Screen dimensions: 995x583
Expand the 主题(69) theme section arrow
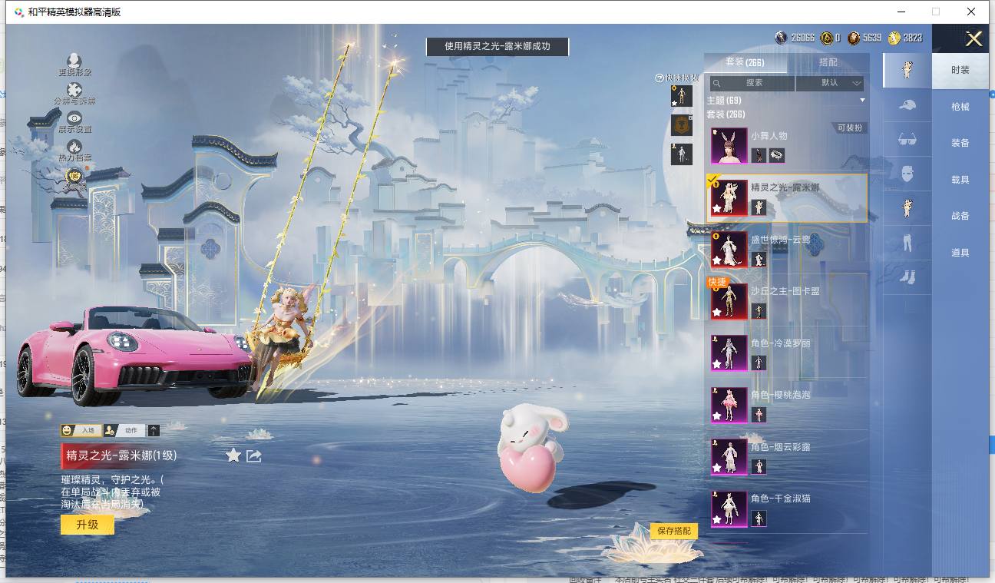[862, 101]
